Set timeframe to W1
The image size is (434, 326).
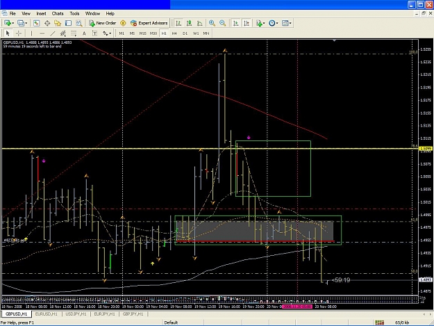[196, 33]
